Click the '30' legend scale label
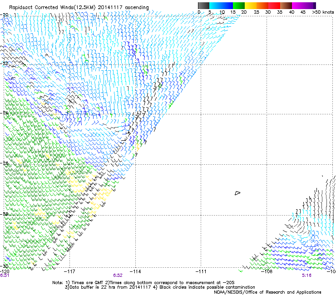336x295 pixels. [x=268, y=12]
